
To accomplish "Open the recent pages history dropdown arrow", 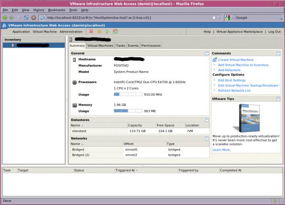I will click(x=19, y=18).
